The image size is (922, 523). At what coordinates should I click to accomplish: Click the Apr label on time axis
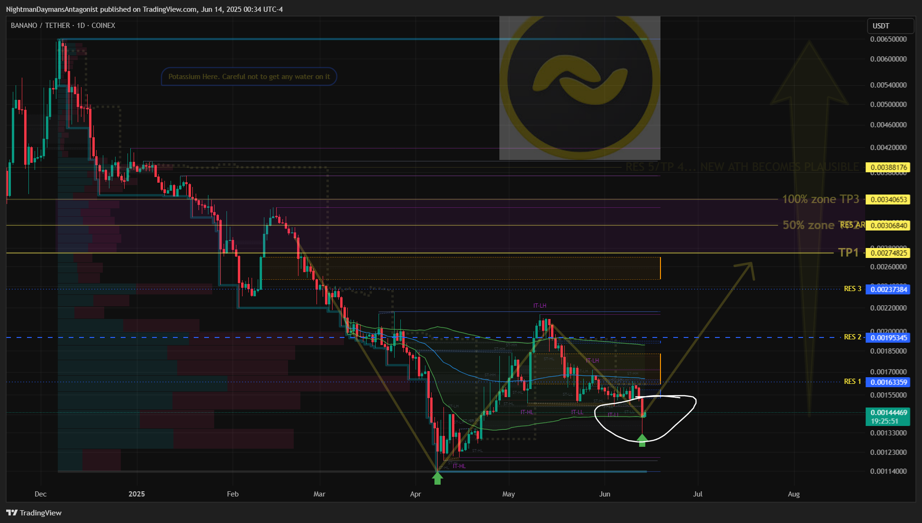(416, 494)
